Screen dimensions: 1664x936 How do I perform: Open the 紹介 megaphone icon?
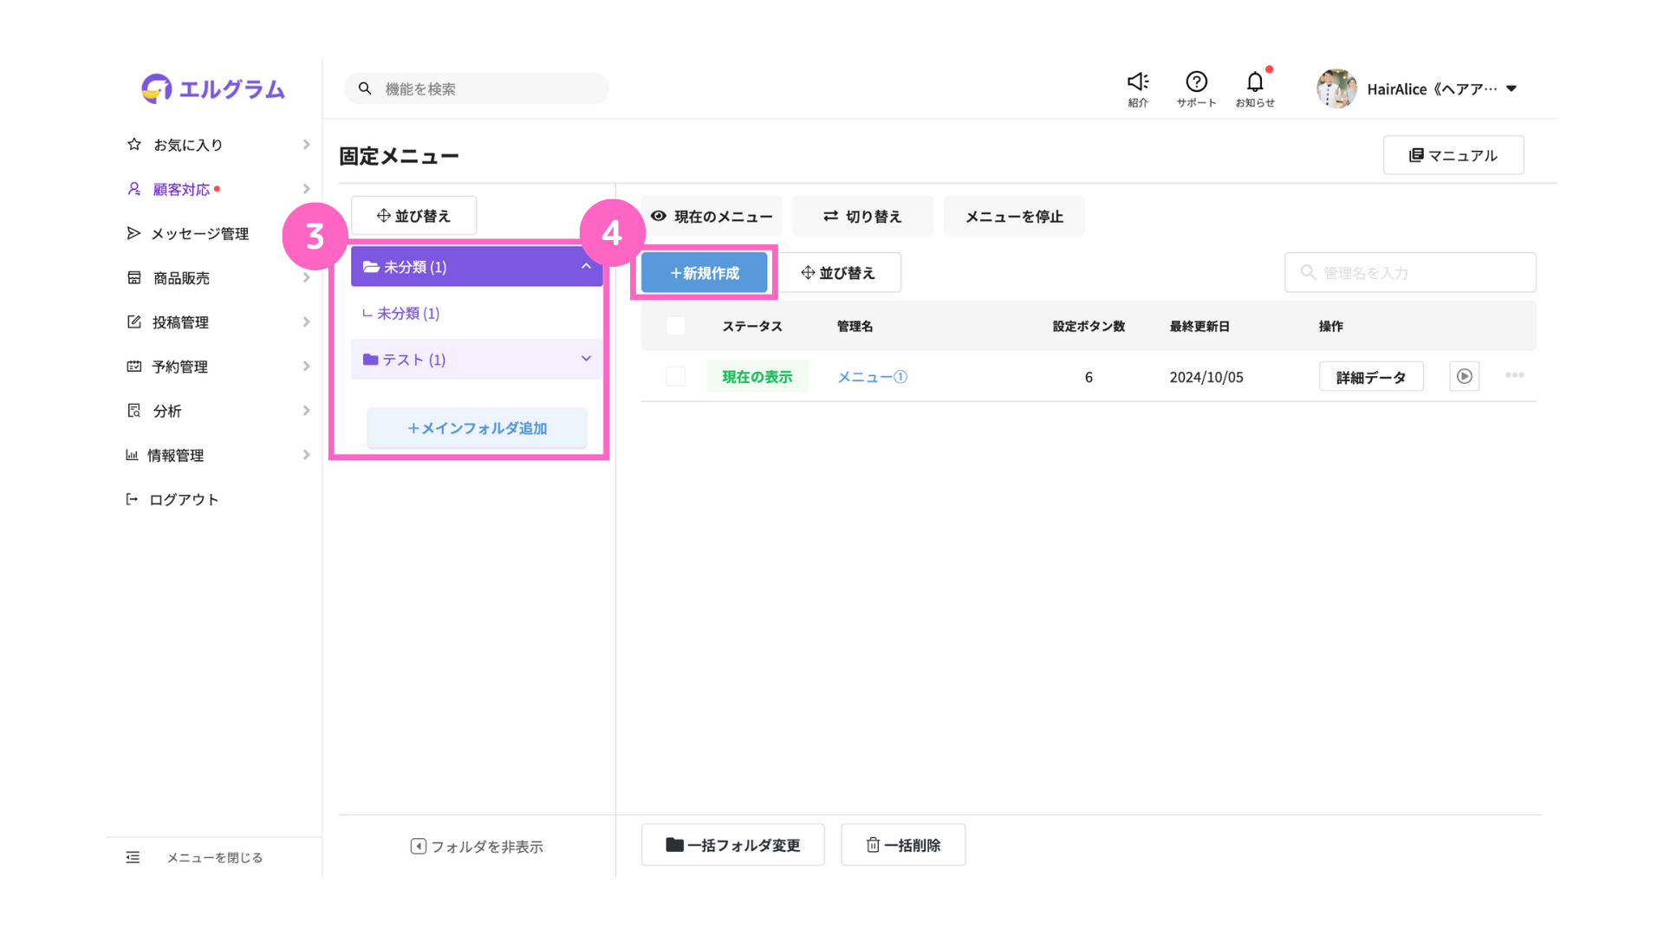click(1138, 81)
